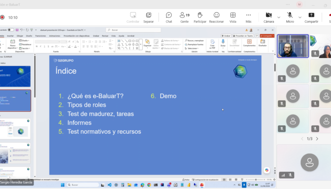Viewport: 331px width, 189px height.
Task: Undo the last action in PowerPoint
Action: pos(21,30)
